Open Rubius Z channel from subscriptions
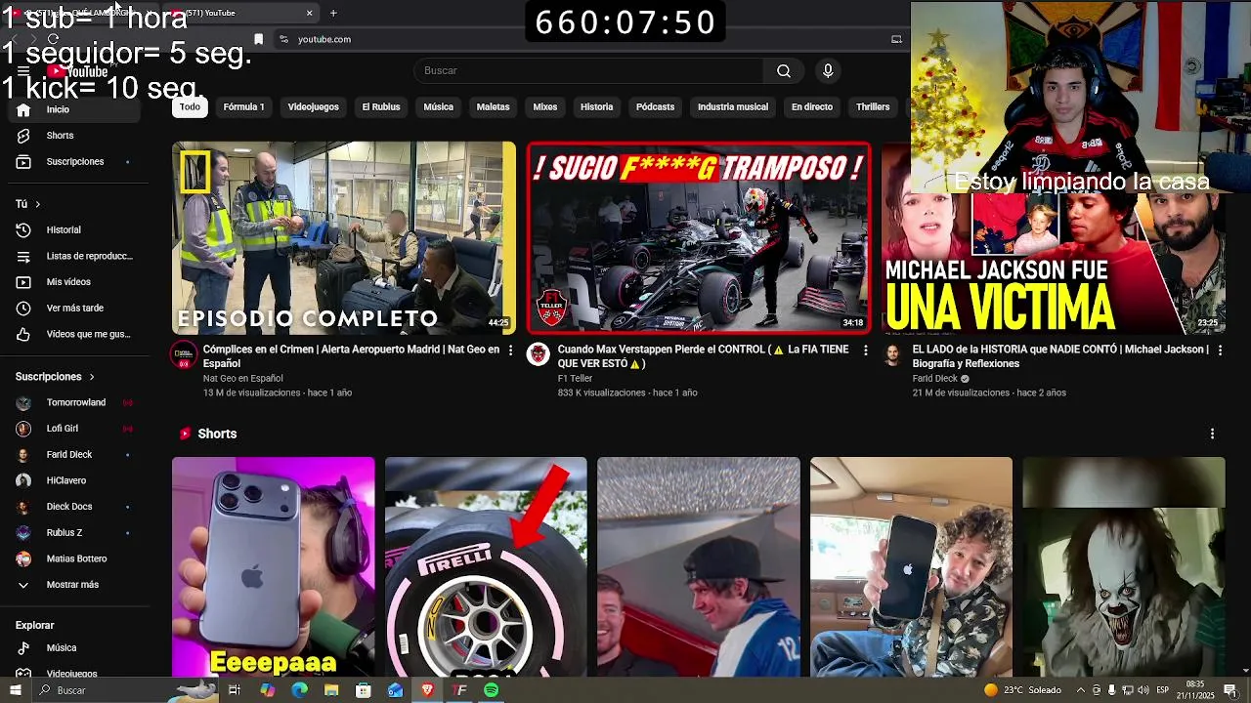Image resolution: width=1251 pixels, height=703 pixels. (73, 533)
